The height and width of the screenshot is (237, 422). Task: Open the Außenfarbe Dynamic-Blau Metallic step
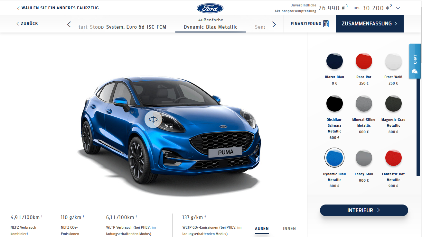point(211,24)
